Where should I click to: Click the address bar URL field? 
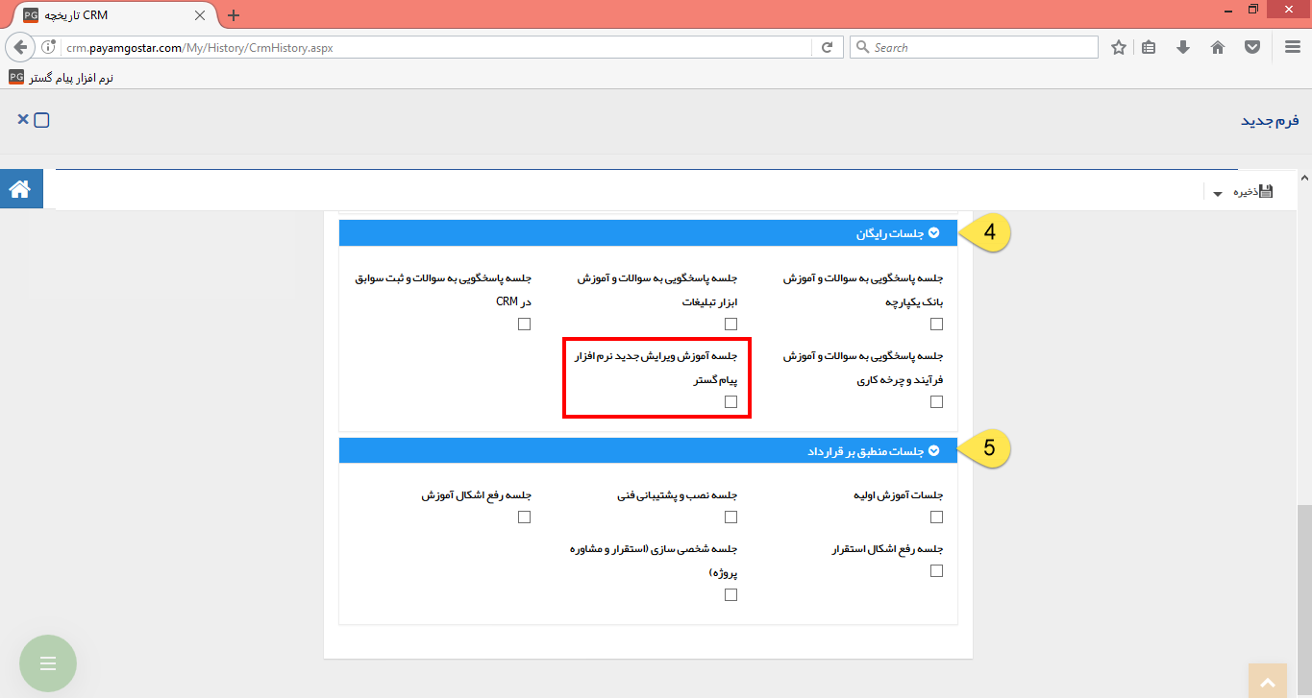tap(437, 47)
